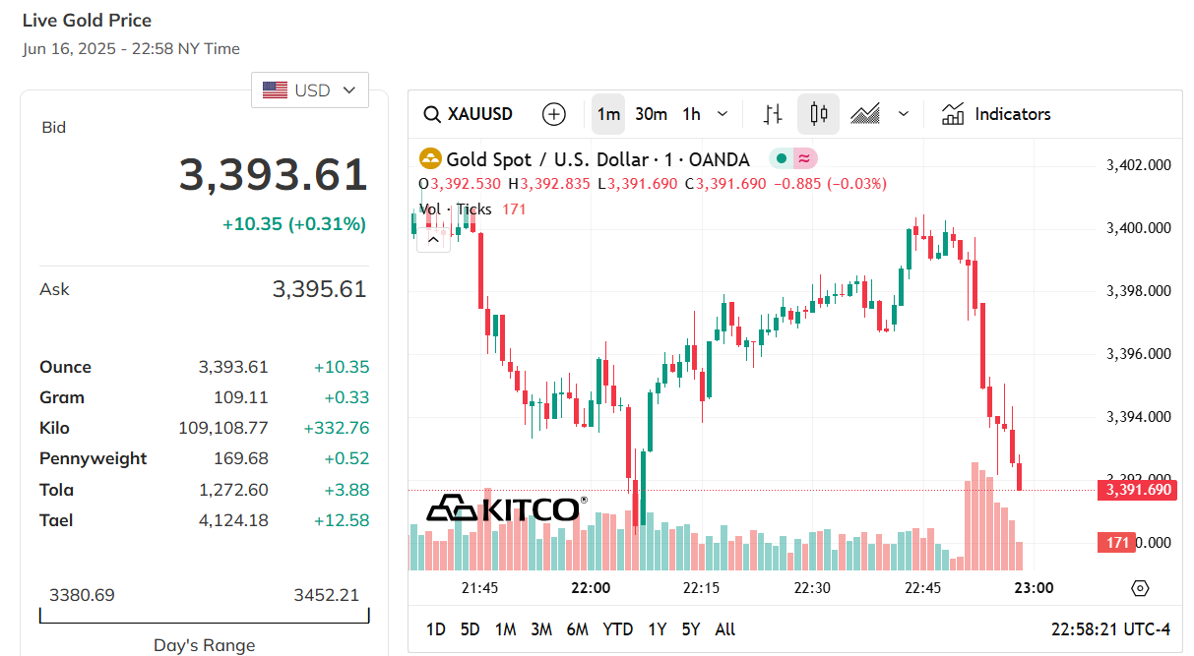This screenshot has height=656, width=1194.
Task: Click the plus icon to compare symbols
Action: 554,114
